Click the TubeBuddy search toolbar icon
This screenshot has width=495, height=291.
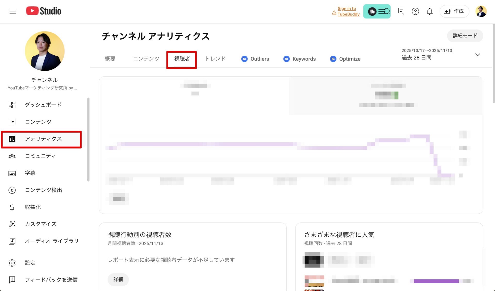377,11
